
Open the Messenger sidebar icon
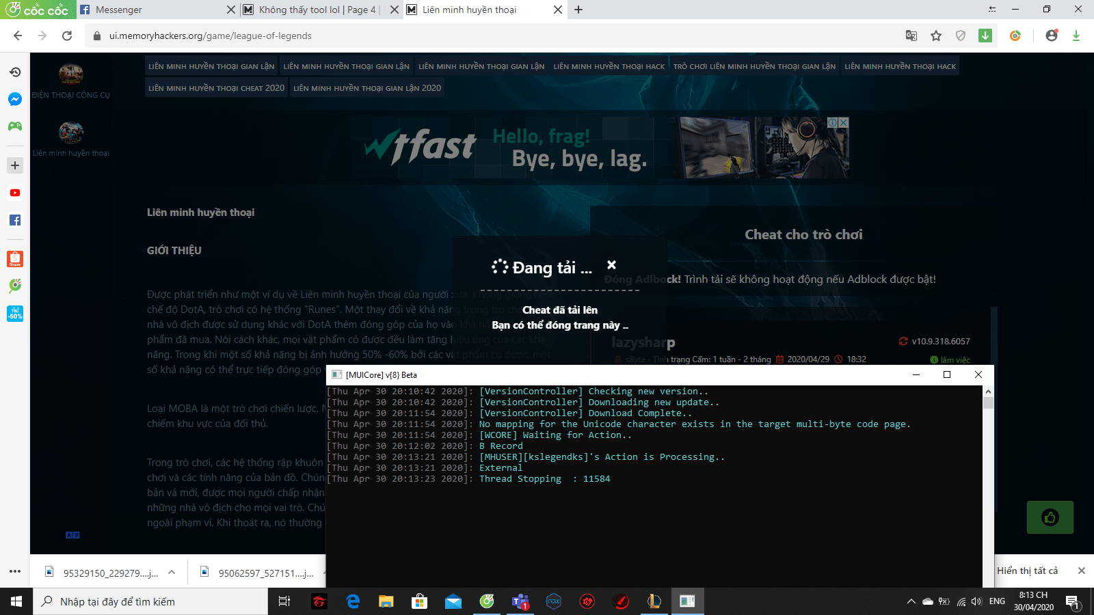pyautogui.click(x=15, y=99)
